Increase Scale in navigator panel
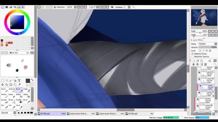 pos(213,32)
